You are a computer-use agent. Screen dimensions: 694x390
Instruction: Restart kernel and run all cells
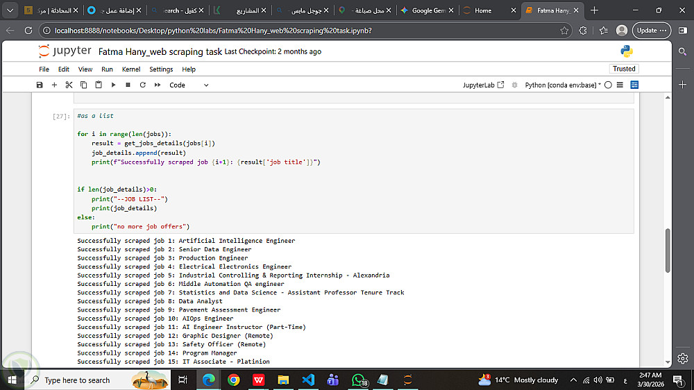pyautogui.click(x=157, y=85)
